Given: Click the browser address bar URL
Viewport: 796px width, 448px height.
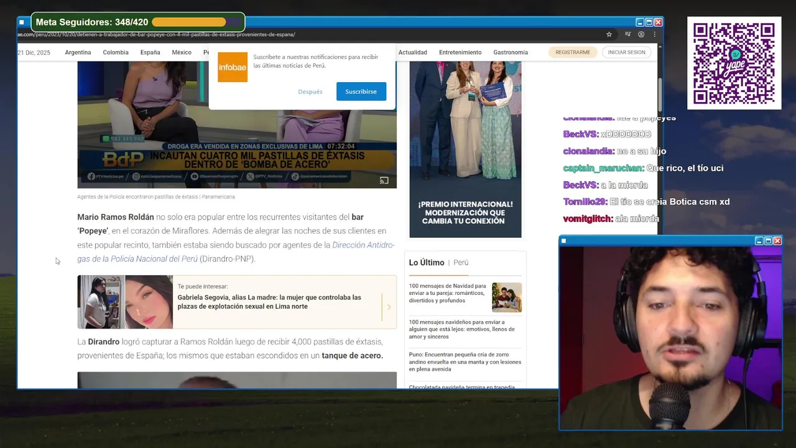Looking at the screenshot, I should (157, 35).
